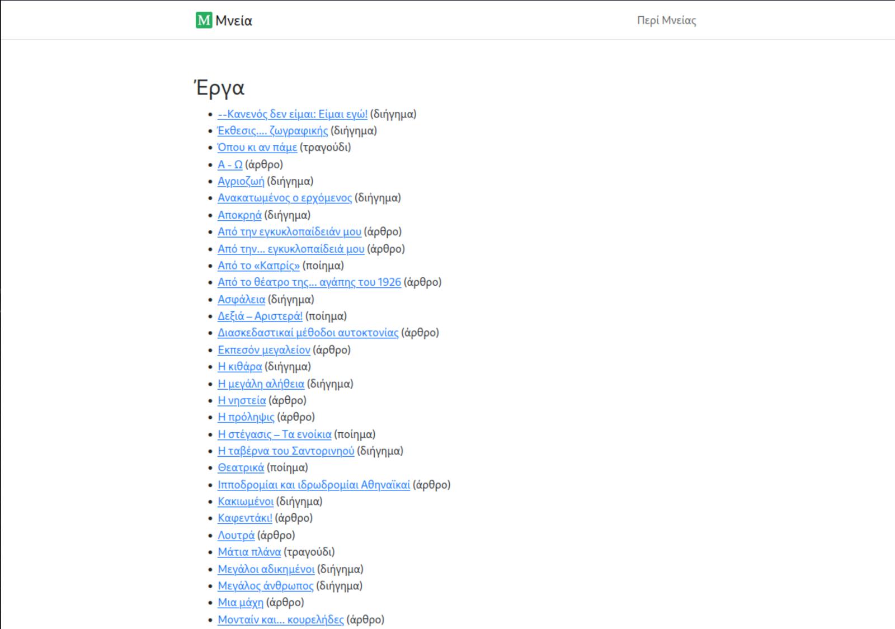Open "Δεξιά – Αριστερά!" poem link
The image size is (895, 629).
260,316
